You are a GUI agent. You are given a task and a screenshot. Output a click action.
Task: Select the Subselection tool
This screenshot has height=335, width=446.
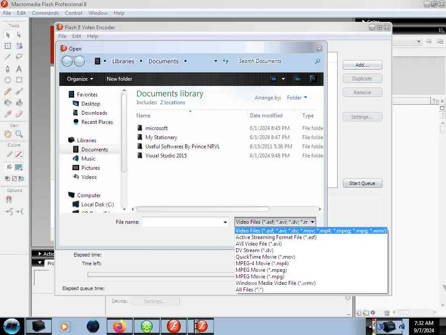click(x=19, y=35)
